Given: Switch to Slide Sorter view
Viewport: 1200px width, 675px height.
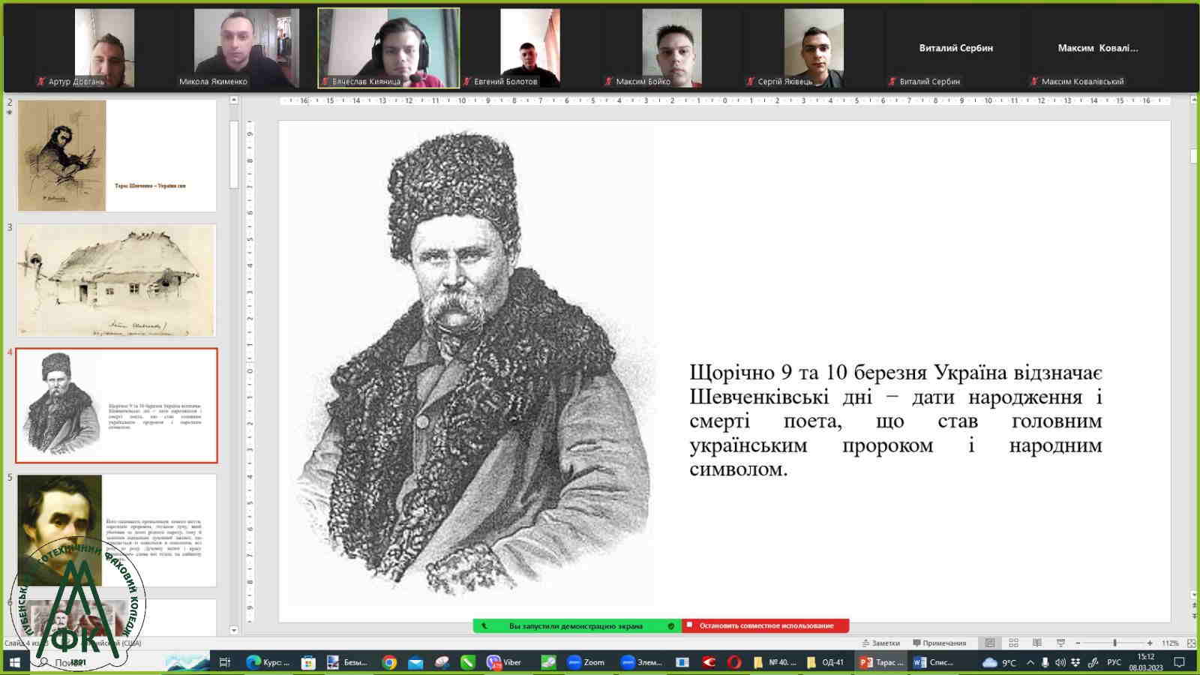Looking at the screenshot, I should point(1013,643).
